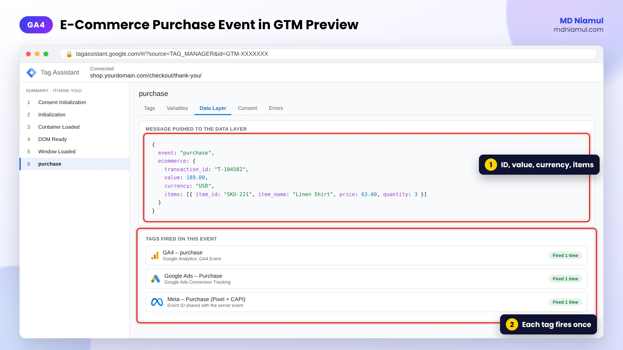Viewport: 623px width, 350px height.
Task: Select the Container Loaded event
Action: click(x=75, y=127)
